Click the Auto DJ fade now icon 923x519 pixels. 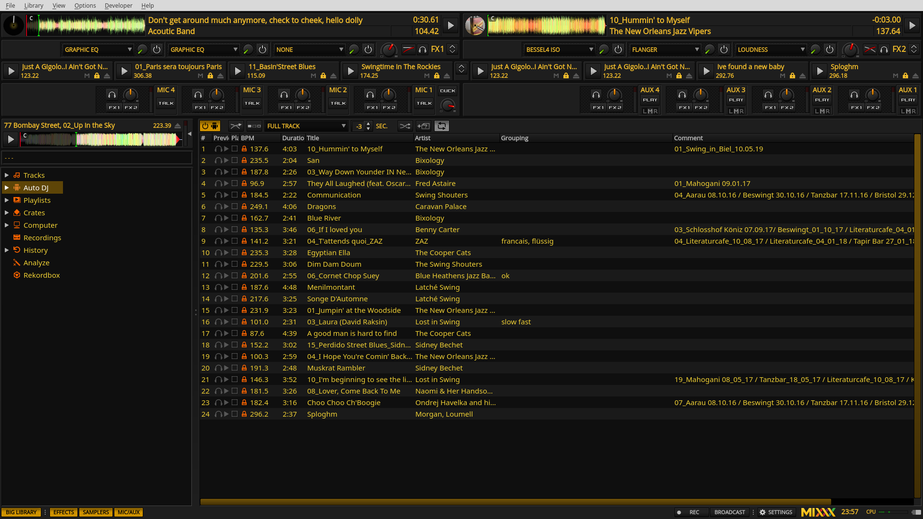(236, 126)
